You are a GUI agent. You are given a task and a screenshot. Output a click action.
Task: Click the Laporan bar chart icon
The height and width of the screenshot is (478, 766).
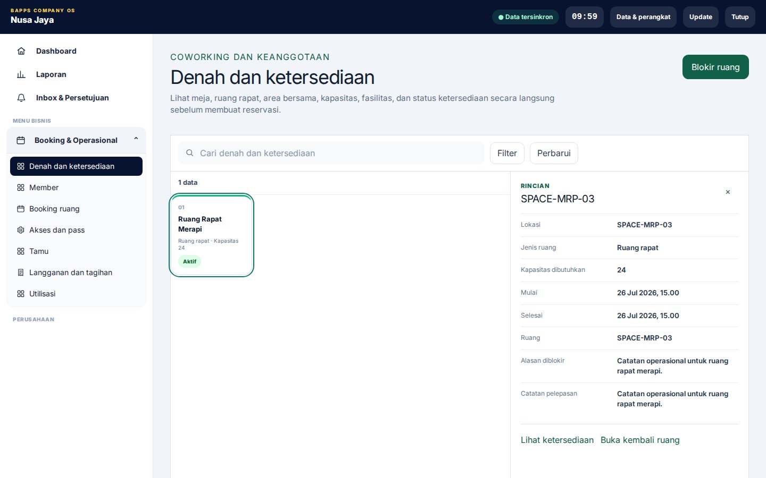coord(21,74)
